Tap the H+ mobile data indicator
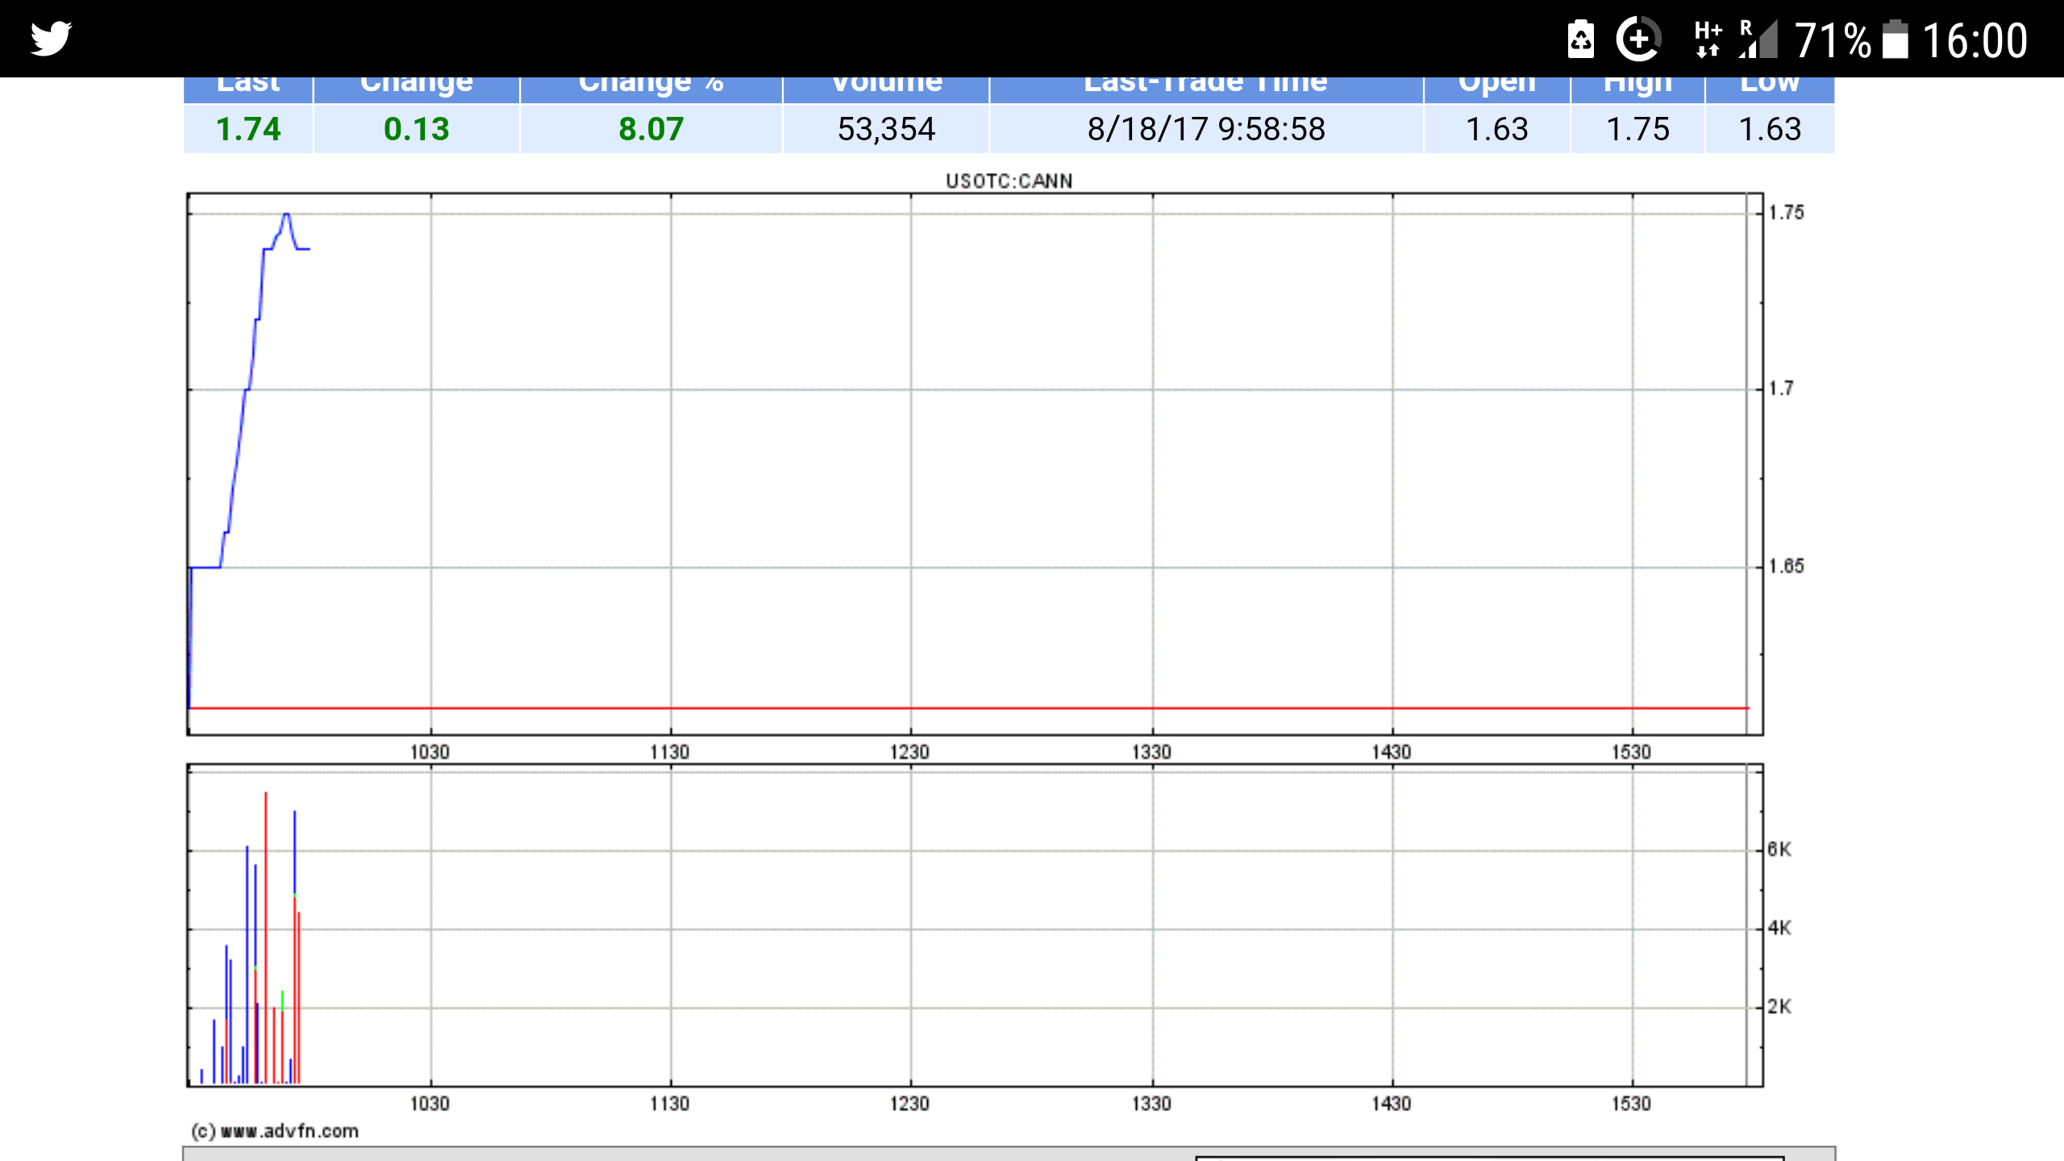 [x=1708, y=39]
